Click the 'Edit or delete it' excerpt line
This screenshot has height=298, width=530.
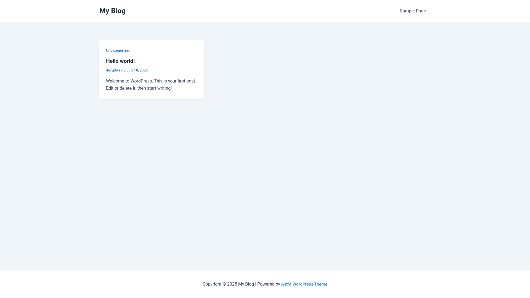pyautogui.click(x=139, y=88)
